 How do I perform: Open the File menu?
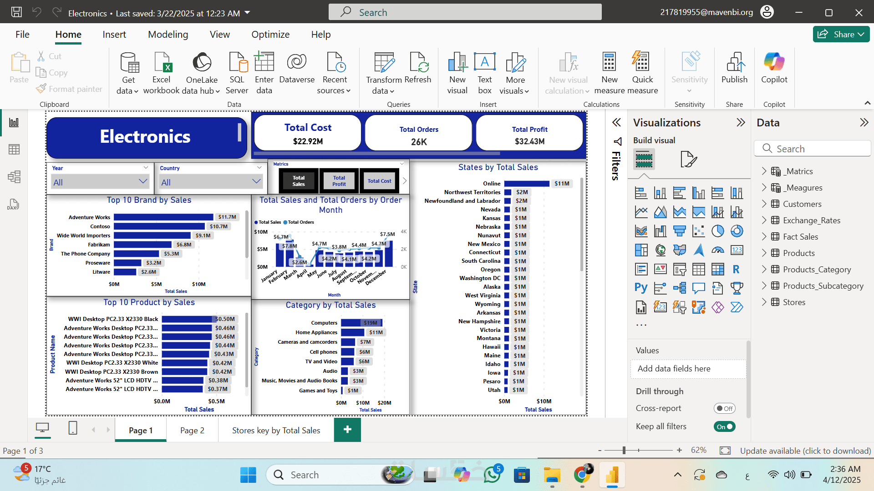pyautogui.click(x=22, y=35)
